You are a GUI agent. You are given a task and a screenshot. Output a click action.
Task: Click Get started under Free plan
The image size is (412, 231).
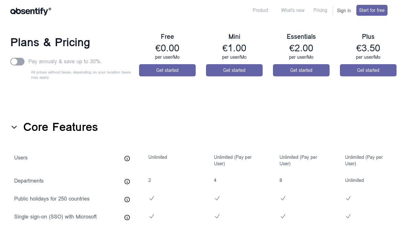click(167, 70)
